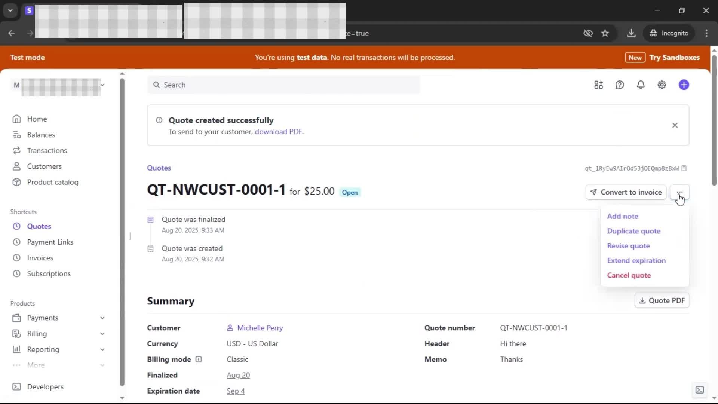Image resolution: width=718 pixels, height=404 pixels.
Task: Dismiss the quote created banner
Action: [675, 125]
